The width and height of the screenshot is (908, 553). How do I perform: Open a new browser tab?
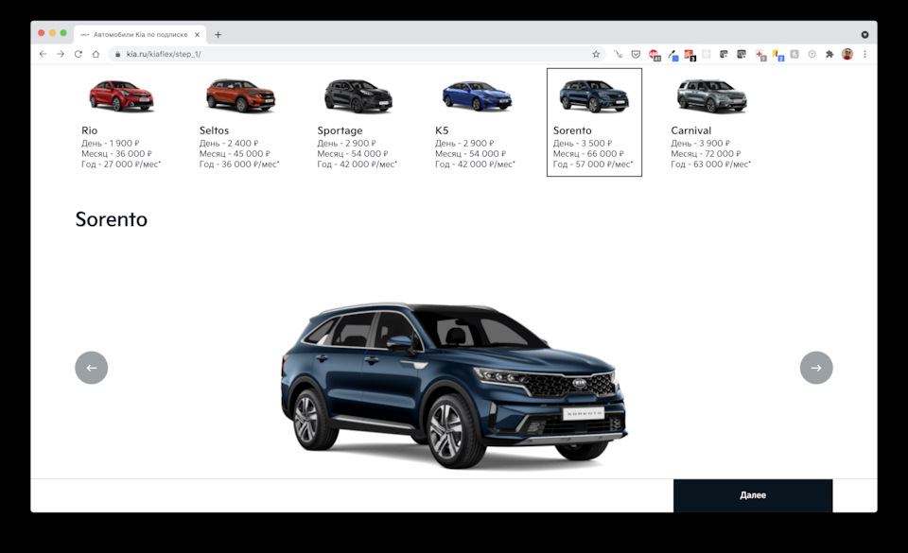click(218, 35)
